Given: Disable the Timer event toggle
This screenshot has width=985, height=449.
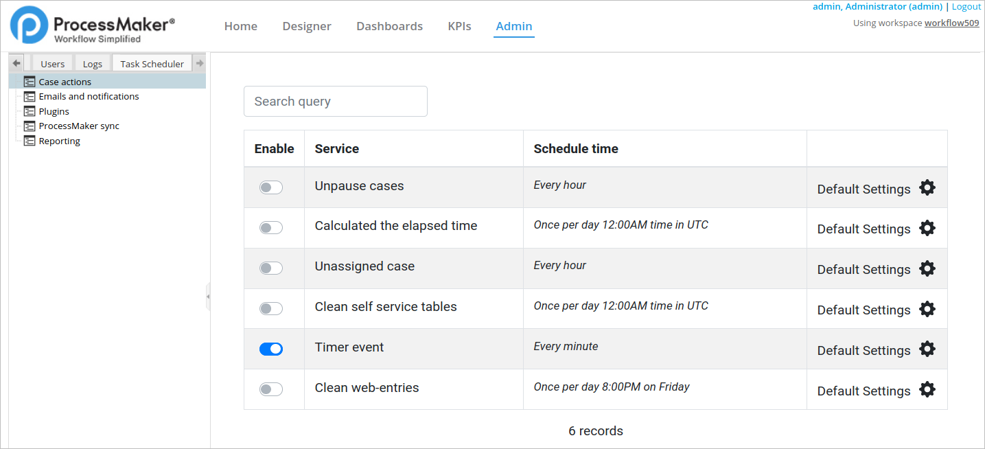Looking at the screenshot, I should coord(270,349).
